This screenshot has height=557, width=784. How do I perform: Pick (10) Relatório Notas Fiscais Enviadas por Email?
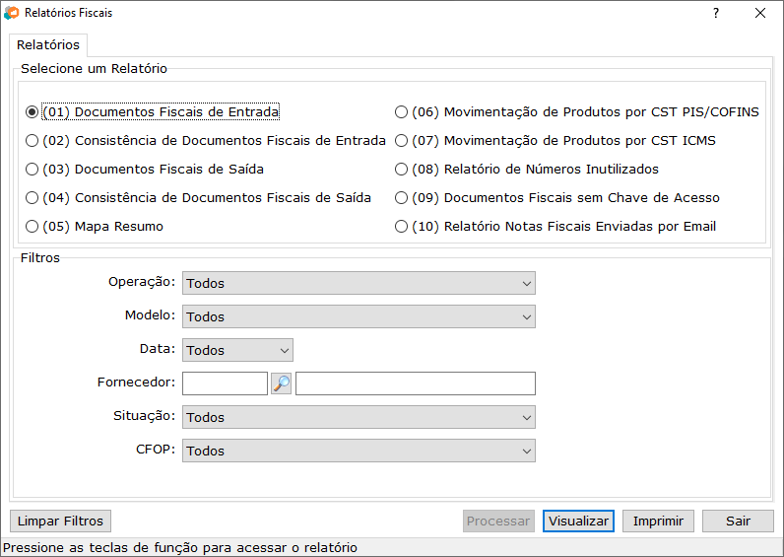tap(401, 227)
